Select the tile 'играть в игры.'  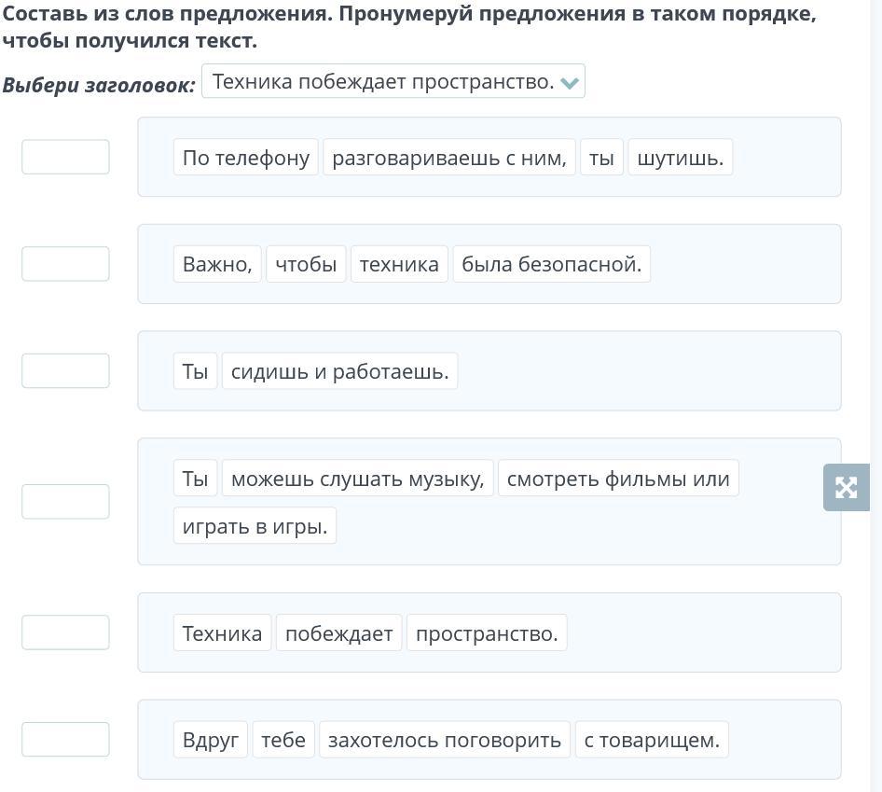point(255,526)
